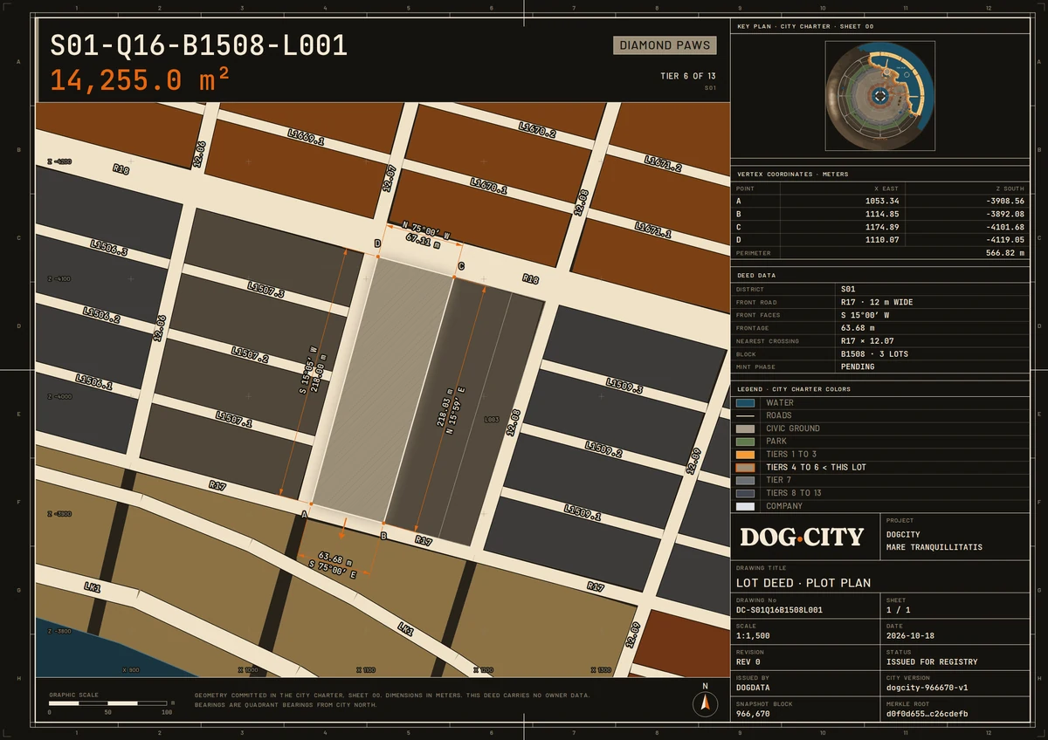Click the L1670.2 lot label
Image resolution: width=1048 pixels, height=740 pixels.
[x=537, y=130]
